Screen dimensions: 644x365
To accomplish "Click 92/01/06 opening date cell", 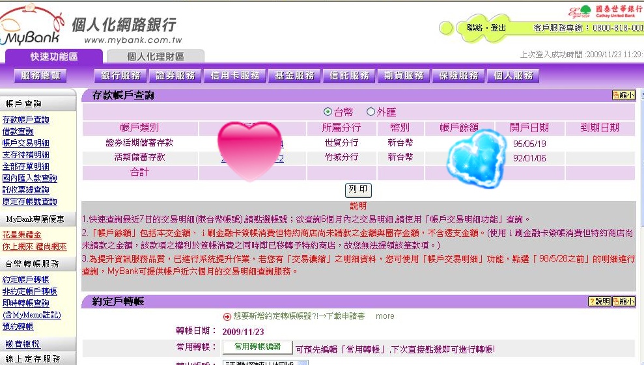I will point(529,158).
